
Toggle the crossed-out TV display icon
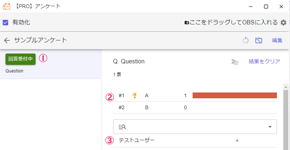(259, 40)
